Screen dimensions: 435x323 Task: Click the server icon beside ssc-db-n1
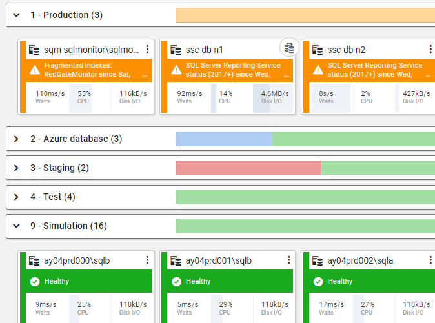coord(176,50)
